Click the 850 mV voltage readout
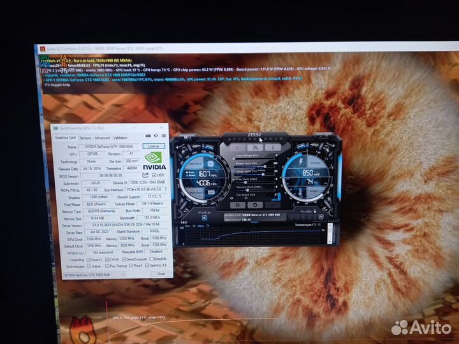This screenshot has width=459, height=344. [x=311, y=173]
